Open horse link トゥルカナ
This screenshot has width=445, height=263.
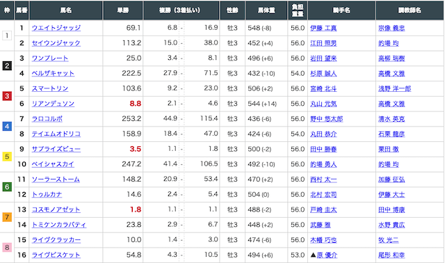[x=47, y=195]
